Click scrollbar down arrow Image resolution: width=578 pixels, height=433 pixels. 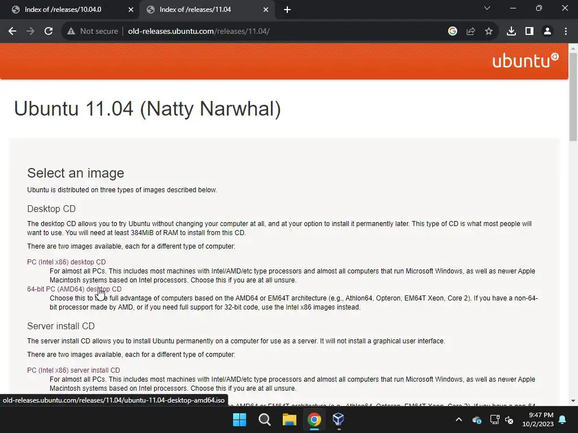[573, 401]
